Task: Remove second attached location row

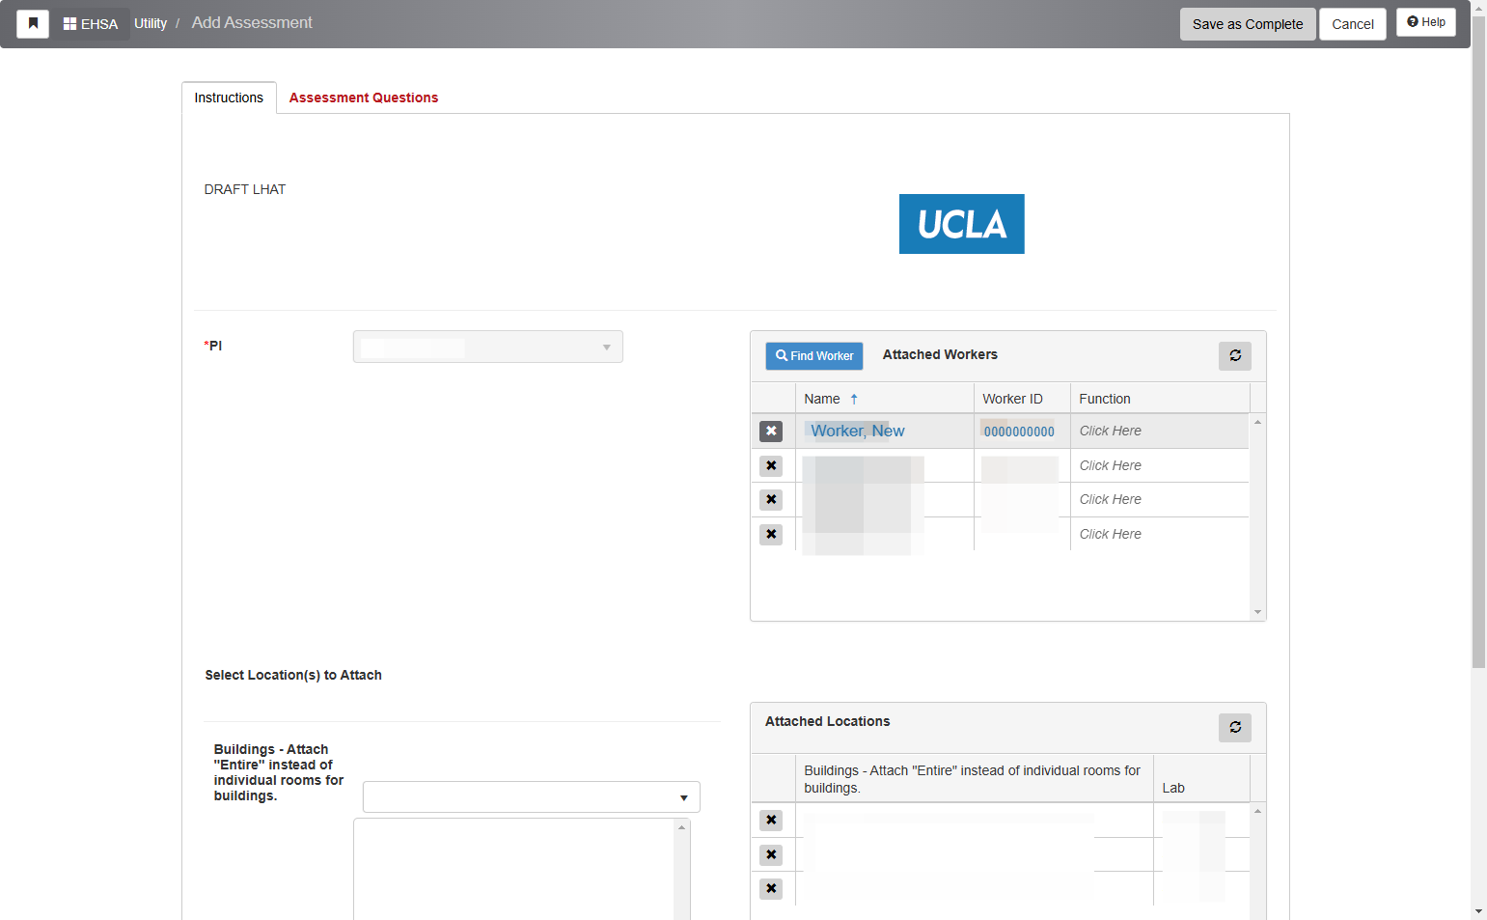Action: coord(771,855)
